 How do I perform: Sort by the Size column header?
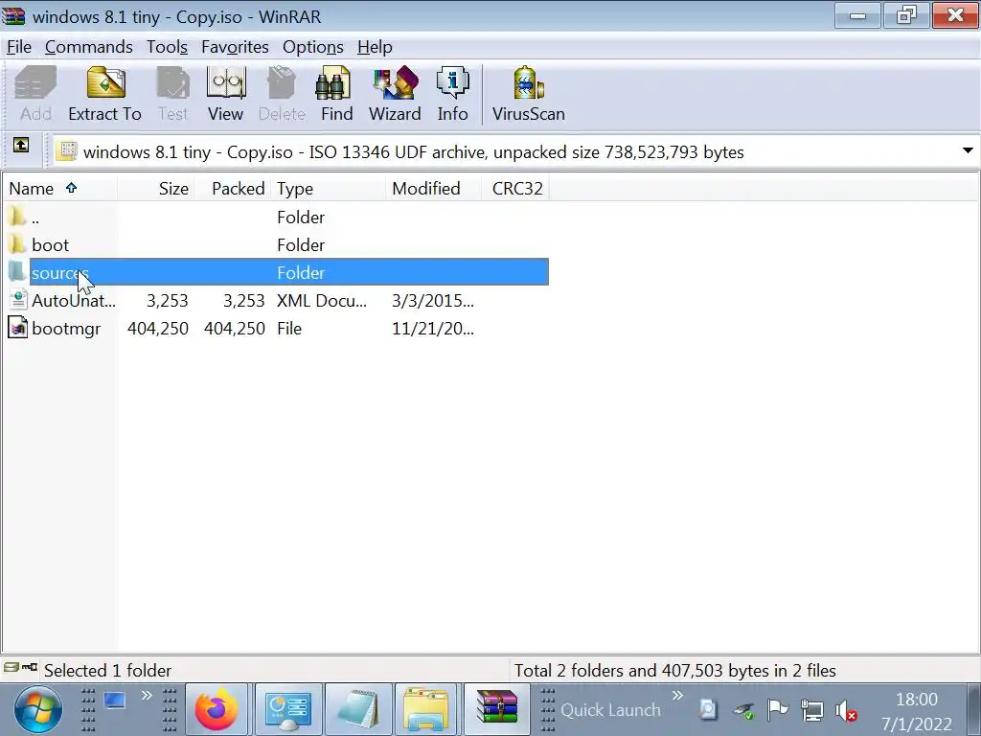tap(156, 189)
